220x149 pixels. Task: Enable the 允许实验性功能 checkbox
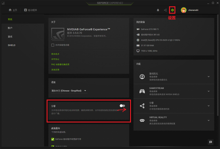pyautogui.click(x=53, y=45)
